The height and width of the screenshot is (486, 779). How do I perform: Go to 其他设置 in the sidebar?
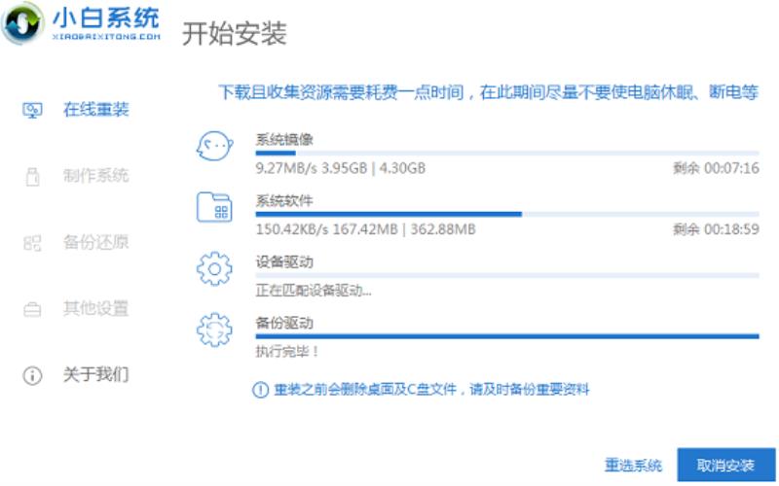tap(95, 308)
